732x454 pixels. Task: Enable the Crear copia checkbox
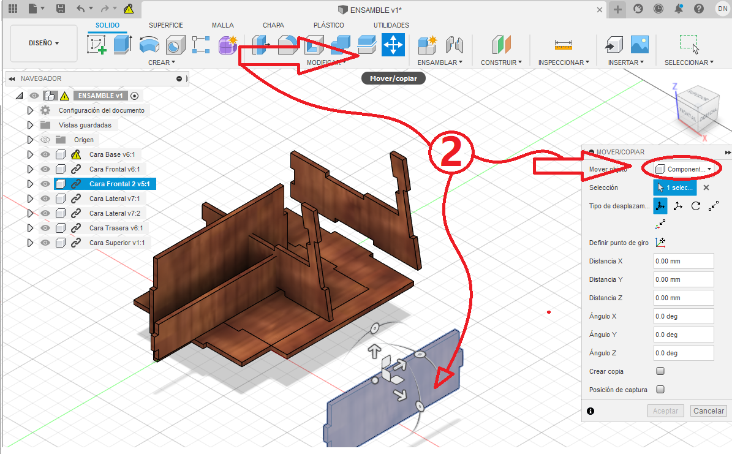(660, 371)
